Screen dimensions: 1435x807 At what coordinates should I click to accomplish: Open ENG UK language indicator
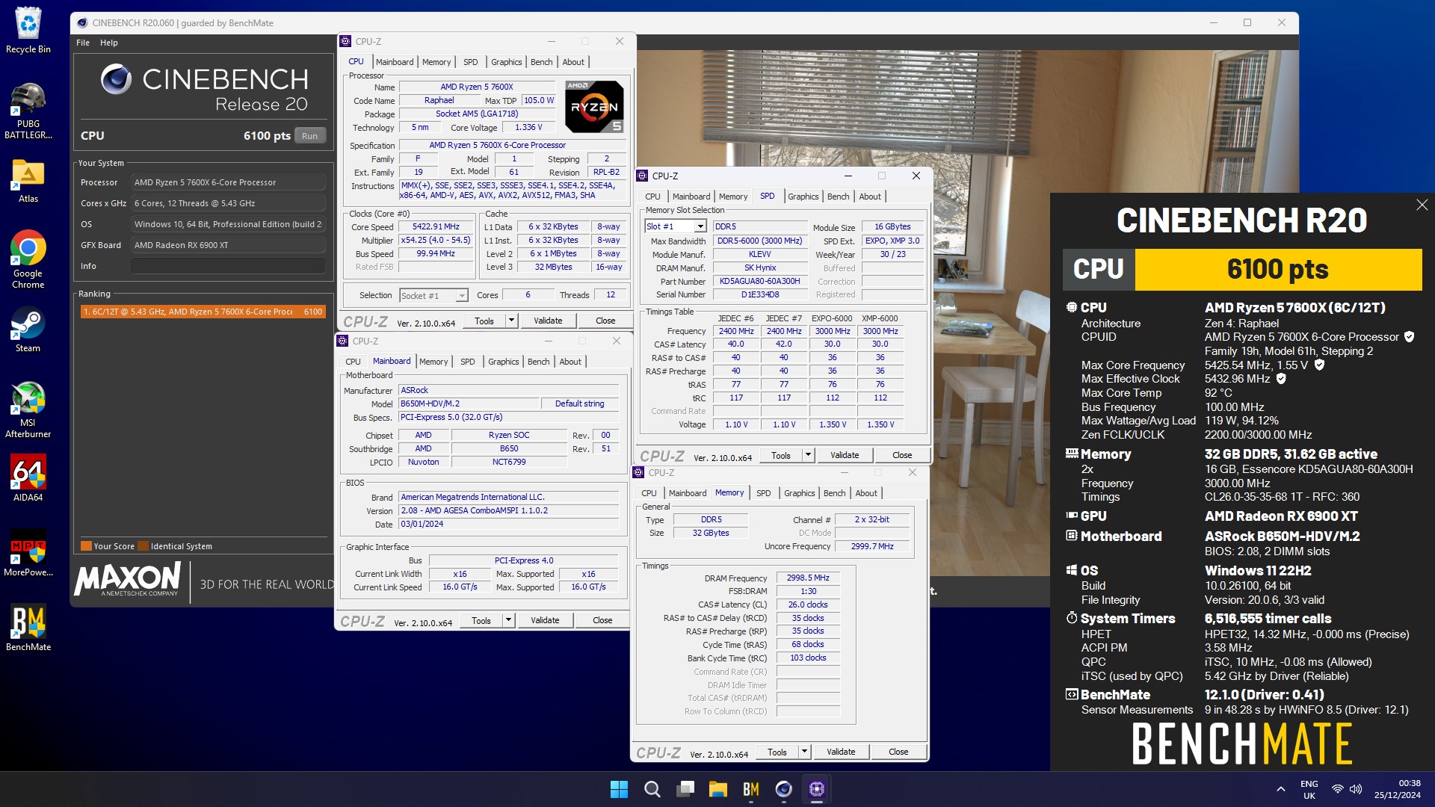pos(1309,789)
